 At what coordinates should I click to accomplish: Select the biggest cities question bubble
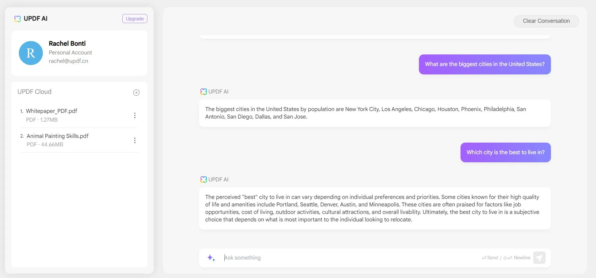click(485, 64)
